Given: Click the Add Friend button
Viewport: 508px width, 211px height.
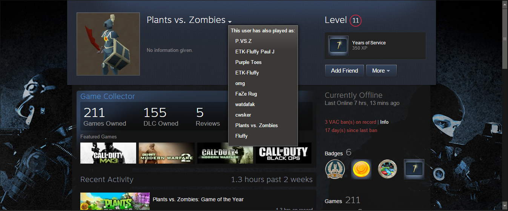Looking at the screenshot, I should pos(344,71).
